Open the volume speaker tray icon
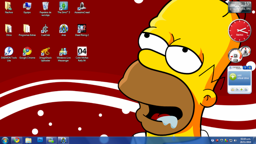The height and width of the screenshot is (144, 256). coord(235,140)
